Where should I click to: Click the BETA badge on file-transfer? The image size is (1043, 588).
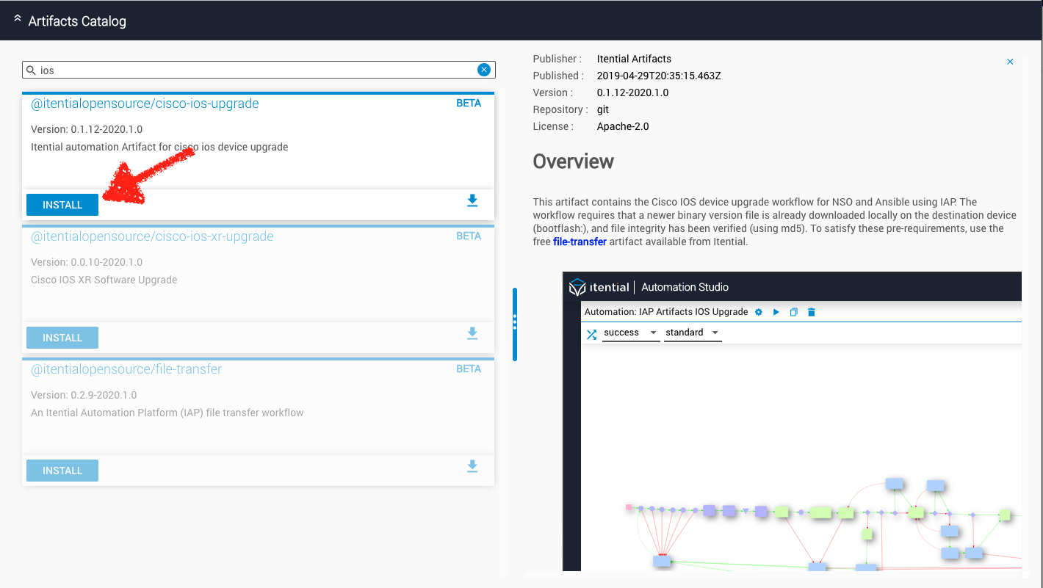pos(469,369)
